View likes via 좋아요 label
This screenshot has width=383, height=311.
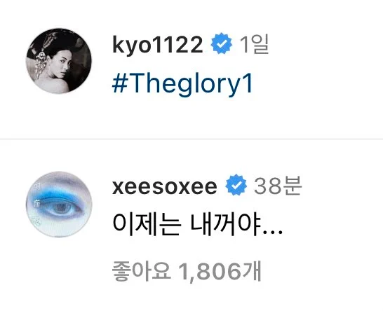click(141, 271)
